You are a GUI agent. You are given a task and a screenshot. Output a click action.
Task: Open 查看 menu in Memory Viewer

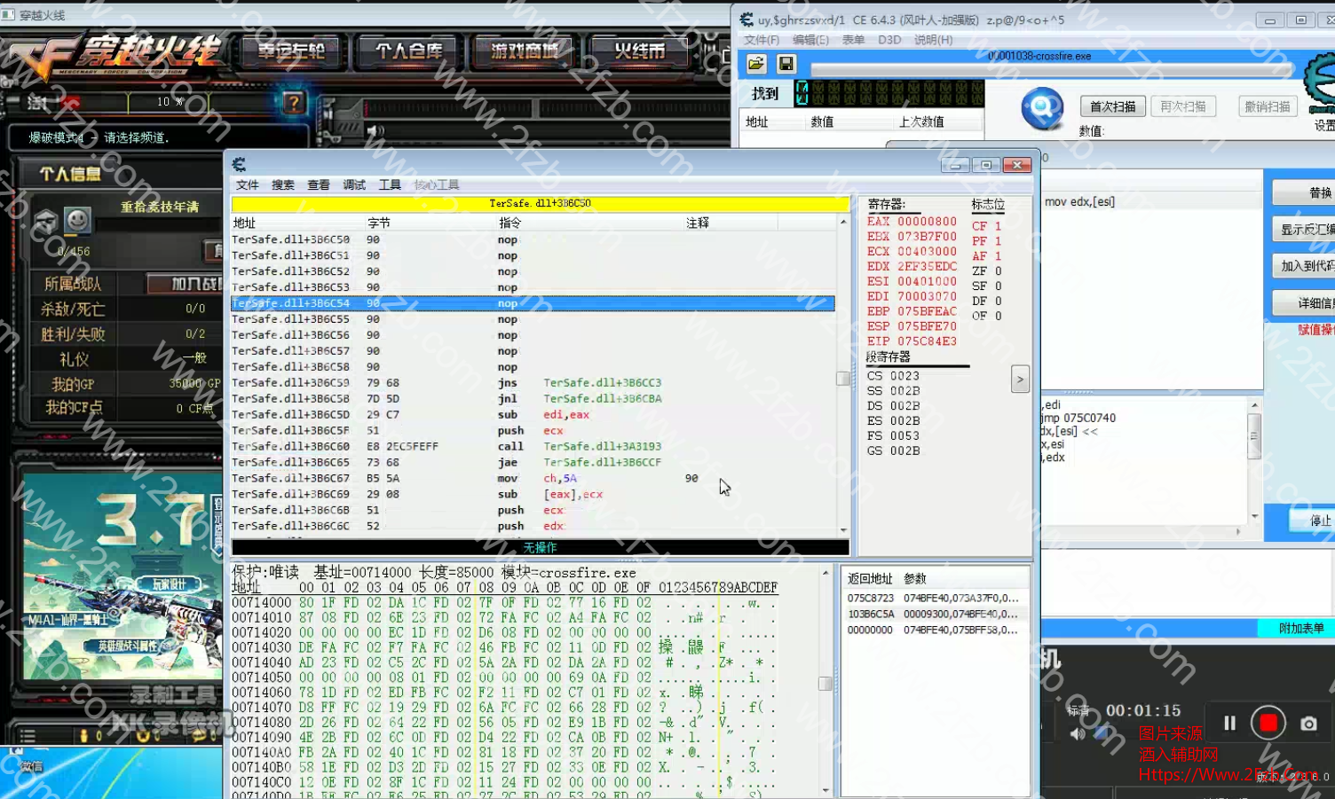point(319,184)
